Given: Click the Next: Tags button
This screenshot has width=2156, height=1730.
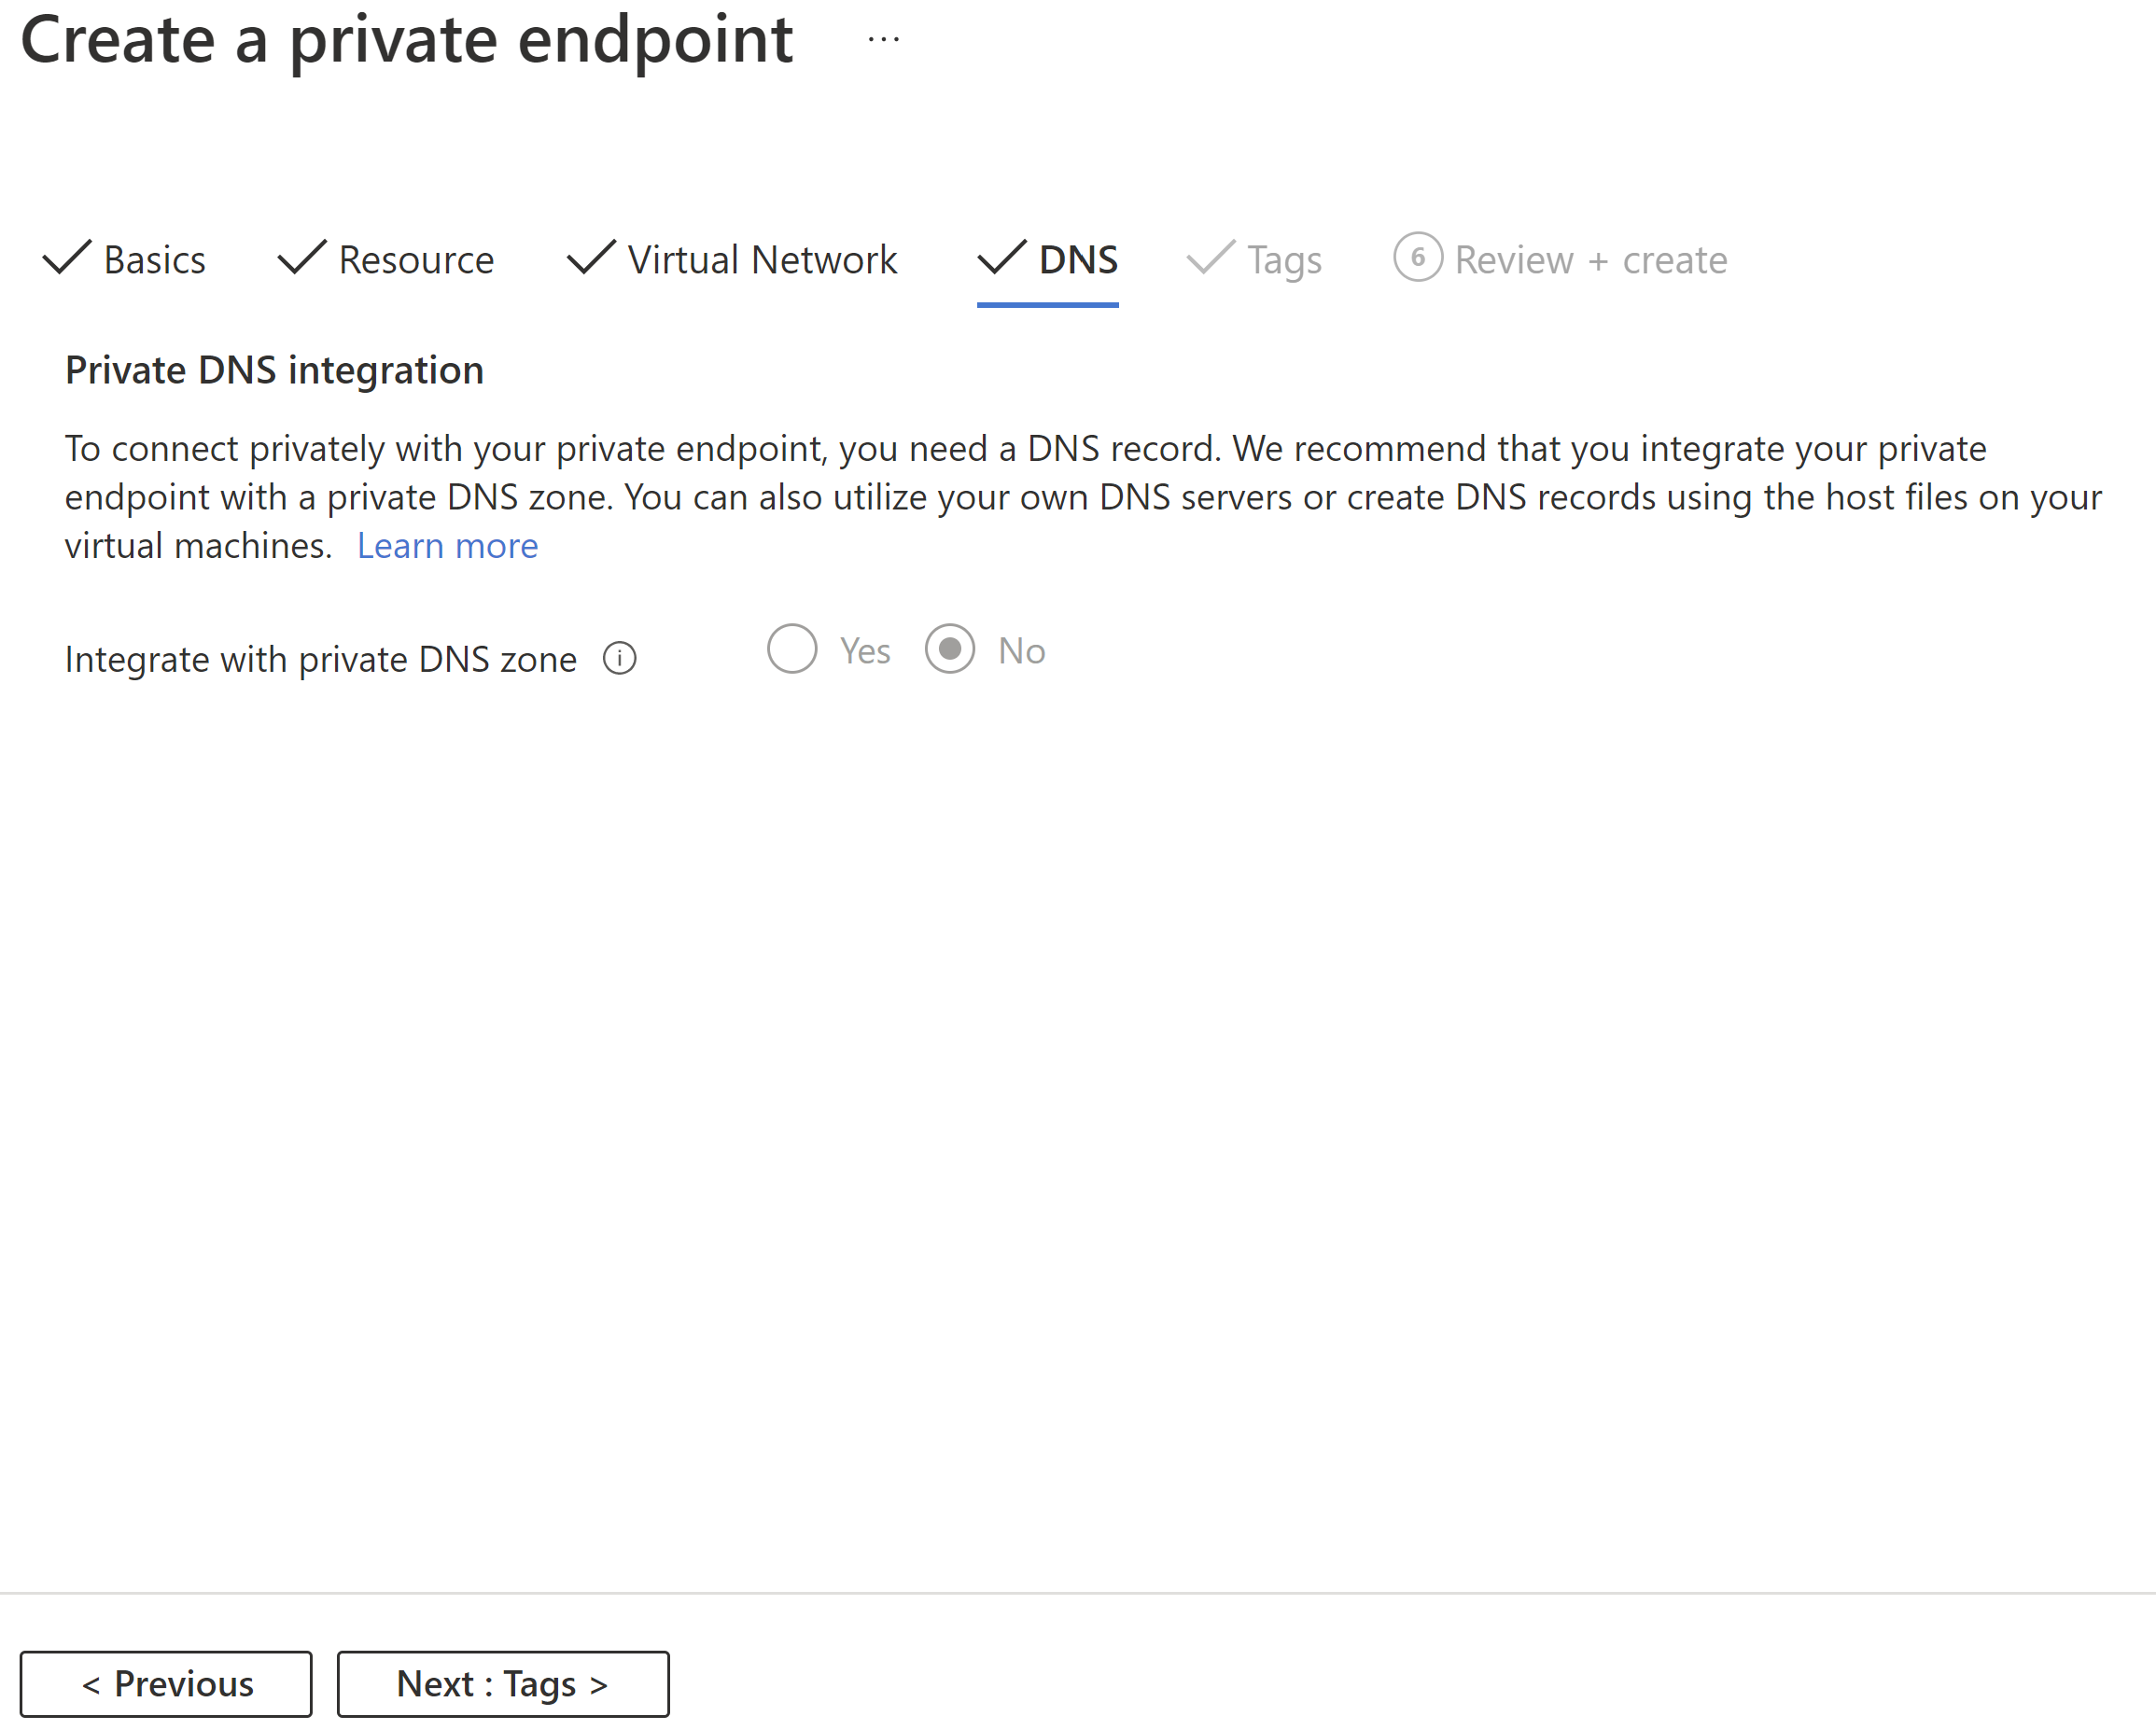Looking at the screenshot, I should click(503, 1681).
